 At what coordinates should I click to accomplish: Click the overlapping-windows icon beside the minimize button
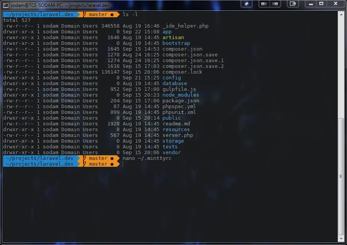[x=293, y=4]
